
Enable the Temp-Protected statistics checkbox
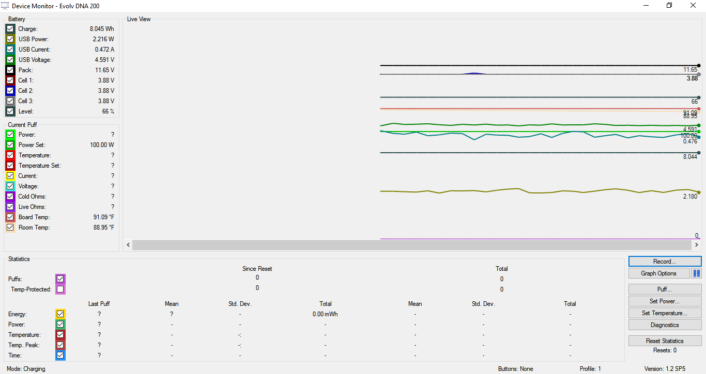(60, 289)
